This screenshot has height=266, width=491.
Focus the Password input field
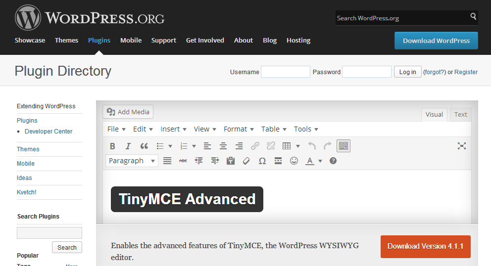click(x=367, y=72)
